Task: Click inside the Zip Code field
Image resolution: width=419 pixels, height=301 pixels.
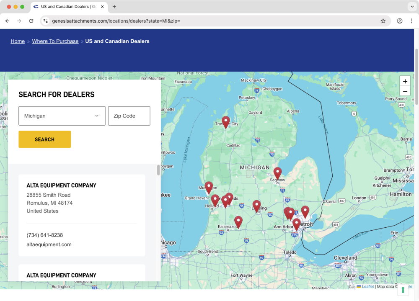Action: pos(129,116)
